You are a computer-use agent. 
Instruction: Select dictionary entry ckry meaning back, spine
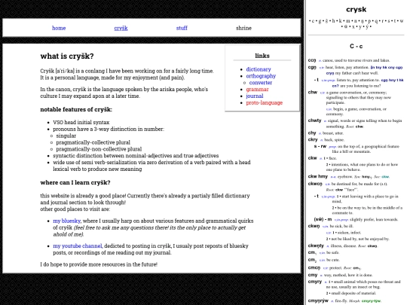(313, 139)
